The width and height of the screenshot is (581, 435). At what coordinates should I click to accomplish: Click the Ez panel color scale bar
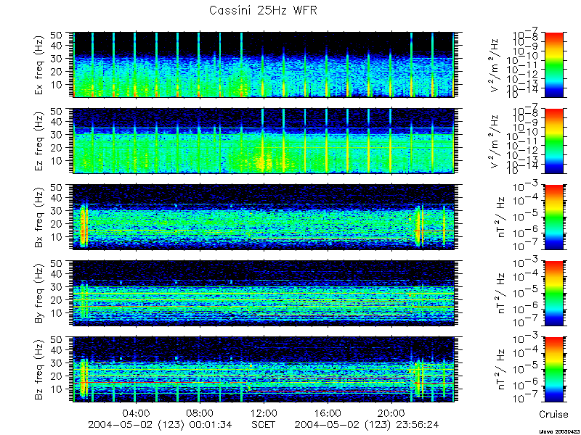pyautogui.click(x=554, y=141)
